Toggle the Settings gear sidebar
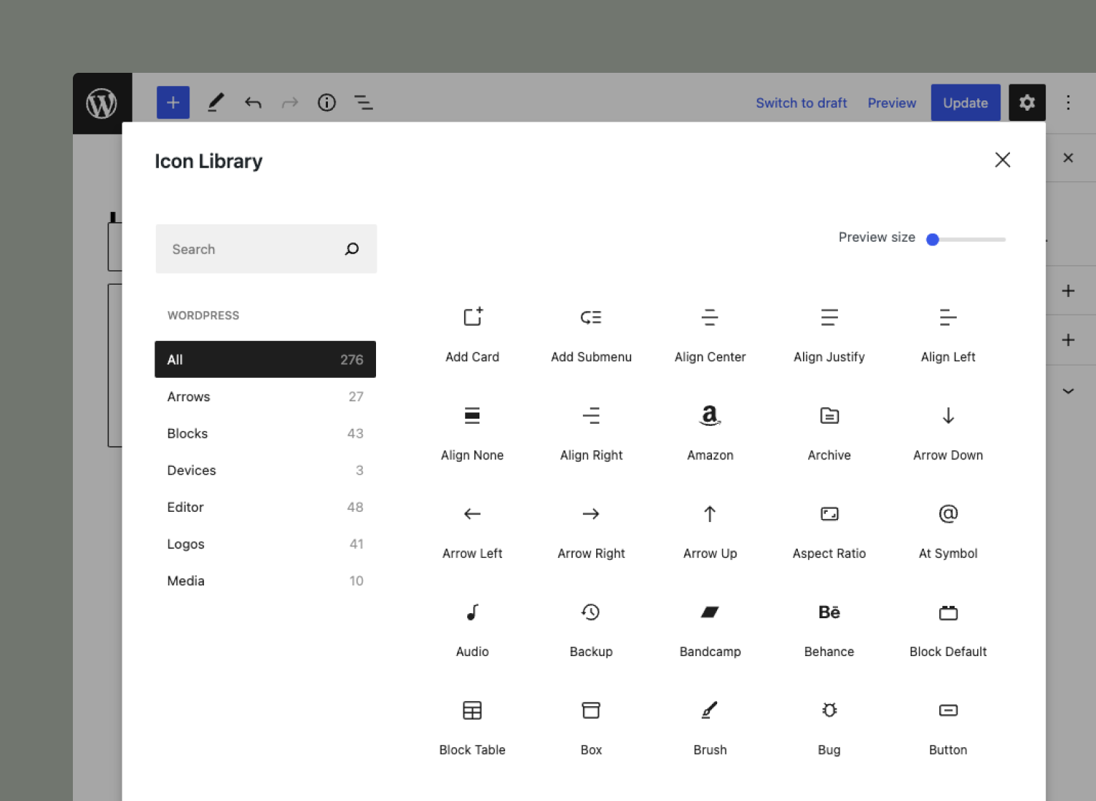 (x=1027, y=103)
